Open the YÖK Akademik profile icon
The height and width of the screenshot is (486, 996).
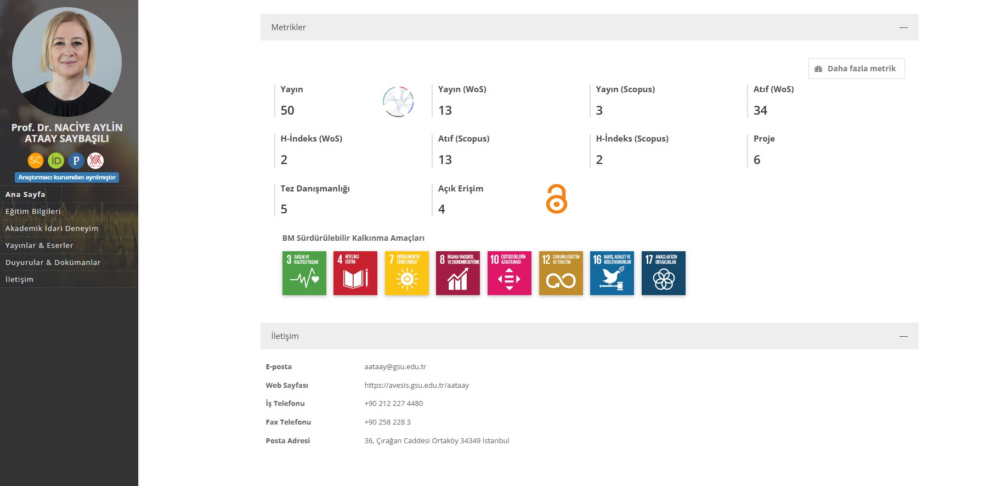(x=95, y=160)
